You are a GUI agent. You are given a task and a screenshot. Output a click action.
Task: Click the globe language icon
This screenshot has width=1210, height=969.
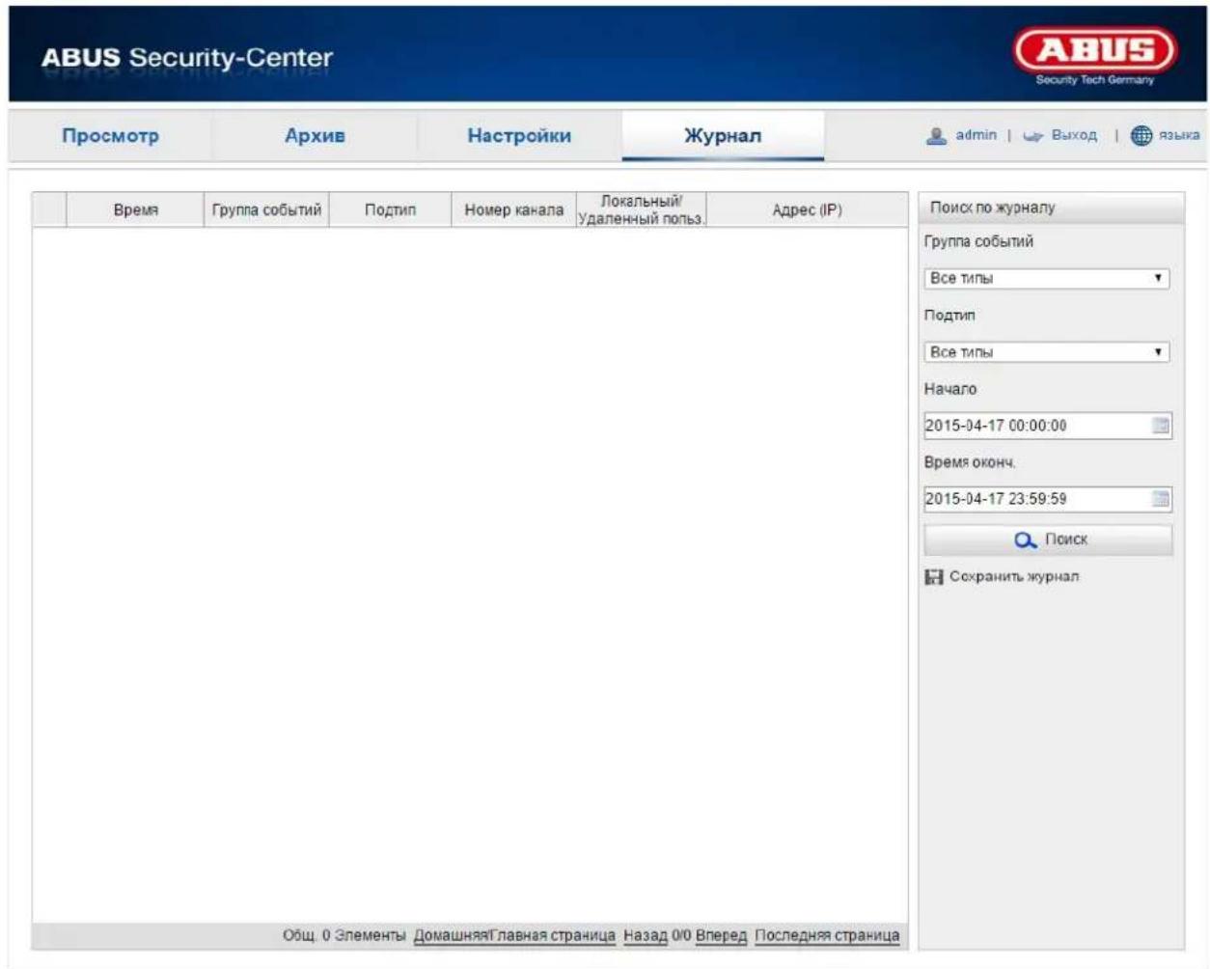coord(1141,136)
